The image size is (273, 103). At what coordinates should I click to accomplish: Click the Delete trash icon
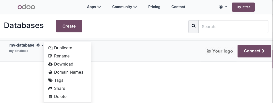[50, 96]
